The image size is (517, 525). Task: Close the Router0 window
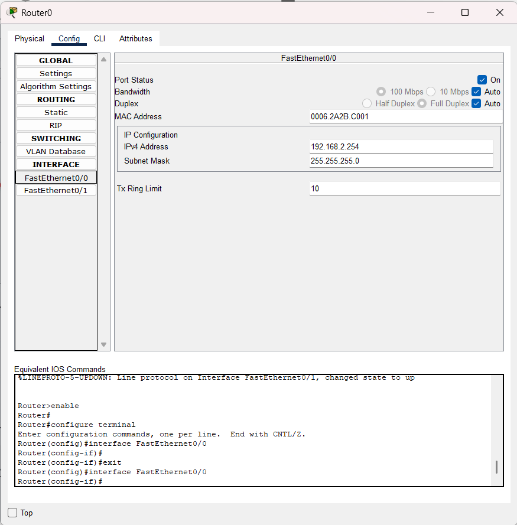500,13
